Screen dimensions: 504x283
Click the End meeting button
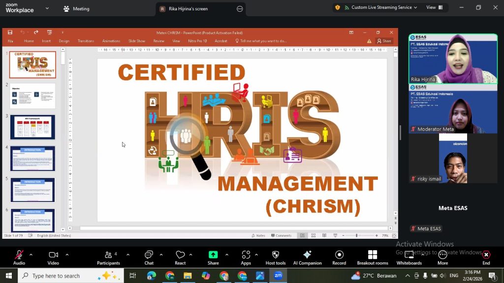[486, 257]
